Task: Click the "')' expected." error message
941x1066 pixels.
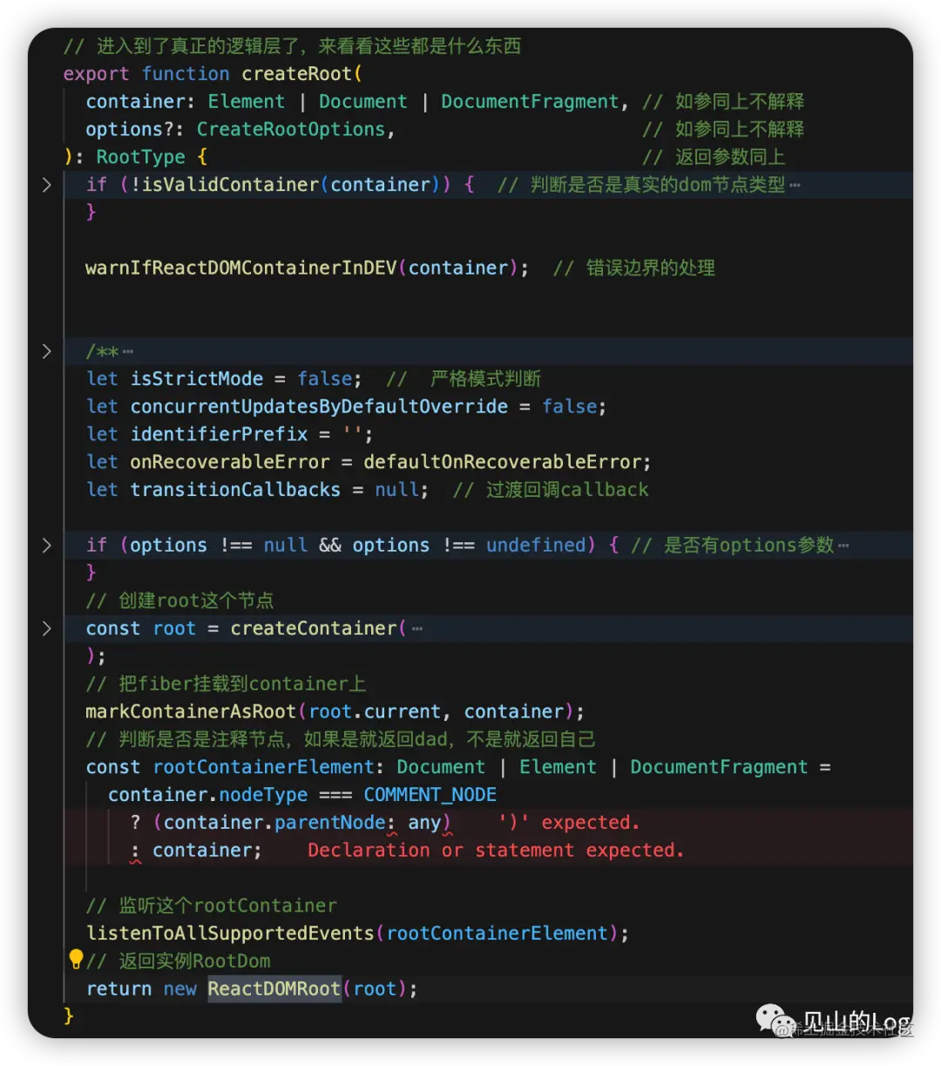Action: pyautogui.click(x=569, y=822)
